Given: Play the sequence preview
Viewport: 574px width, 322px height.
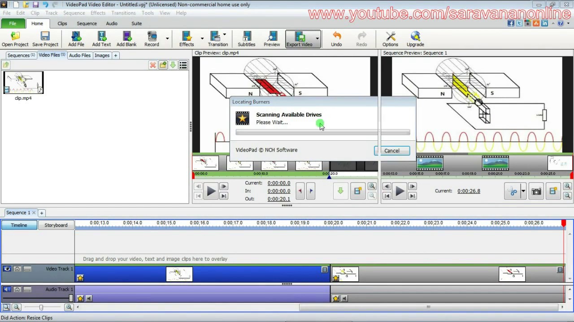Looking at the screenshot, I should point(400,191).
